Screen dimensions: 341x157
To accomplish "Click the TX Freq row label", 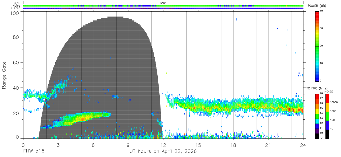I will (15, 8).
